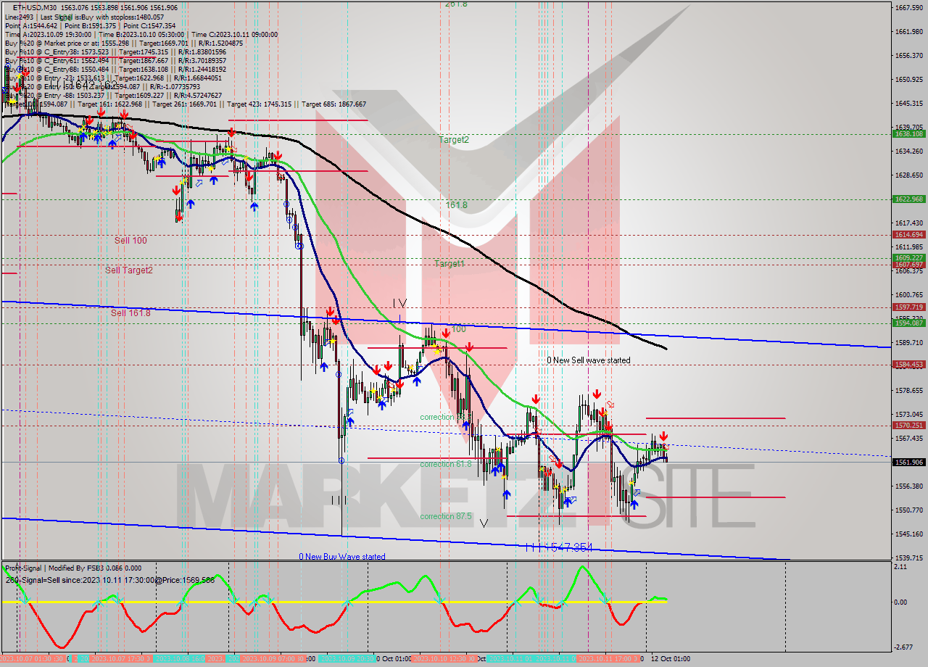The width and height of the screenshot is (928, 667).
Task: Click the red 1597.719 price tag
Action: tap(908, 307)
